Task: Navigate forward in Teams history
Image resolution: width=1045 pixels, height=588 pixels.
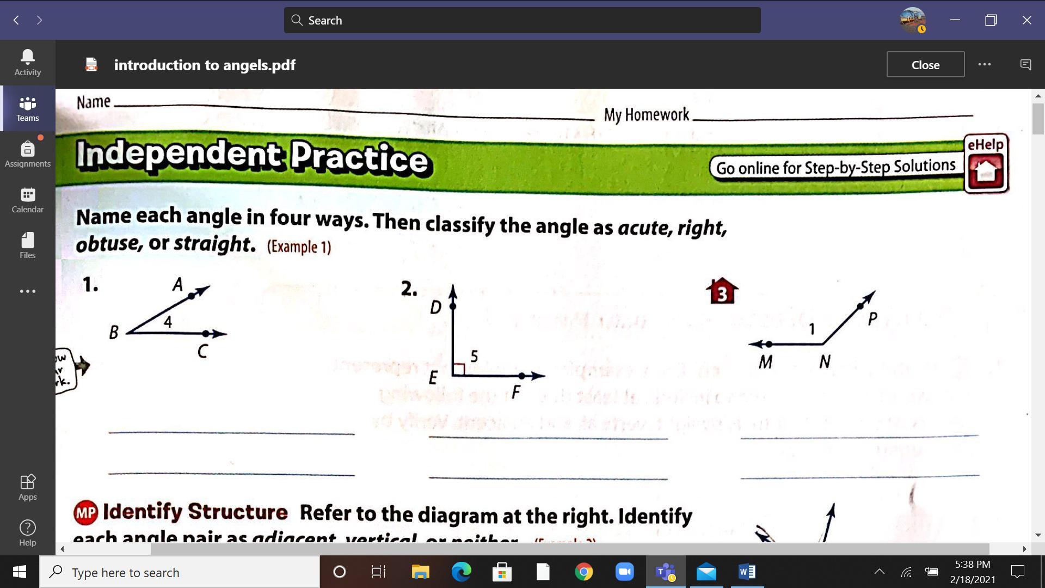Action: pos(39,20)
